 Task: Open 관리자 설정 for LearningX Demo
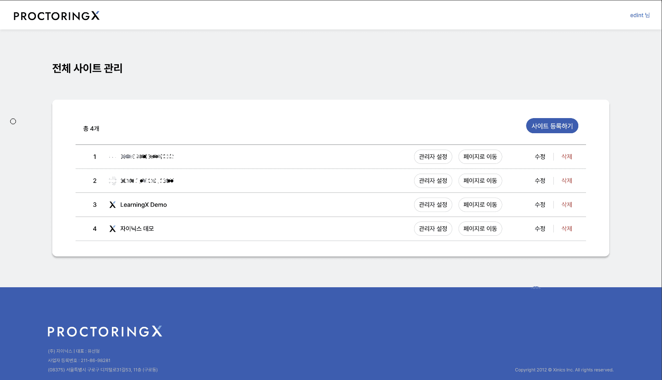pyautogui.click(x=433, y=205)
